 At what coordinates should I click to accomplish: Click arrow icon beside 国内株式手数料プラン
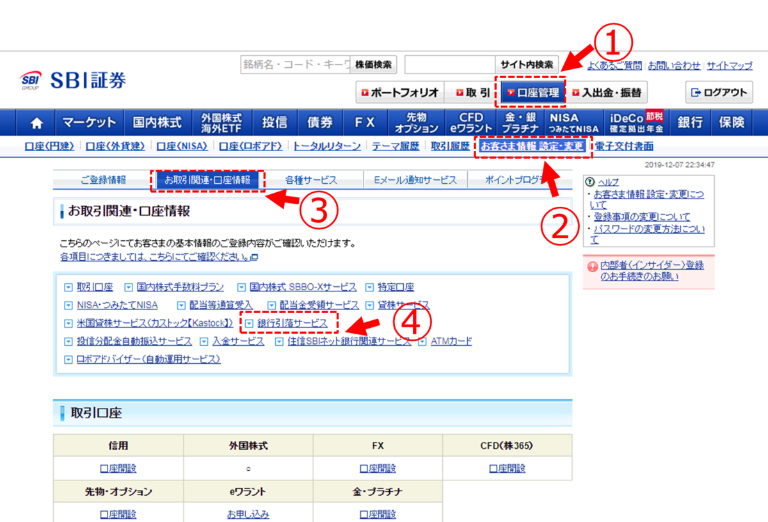128,288
